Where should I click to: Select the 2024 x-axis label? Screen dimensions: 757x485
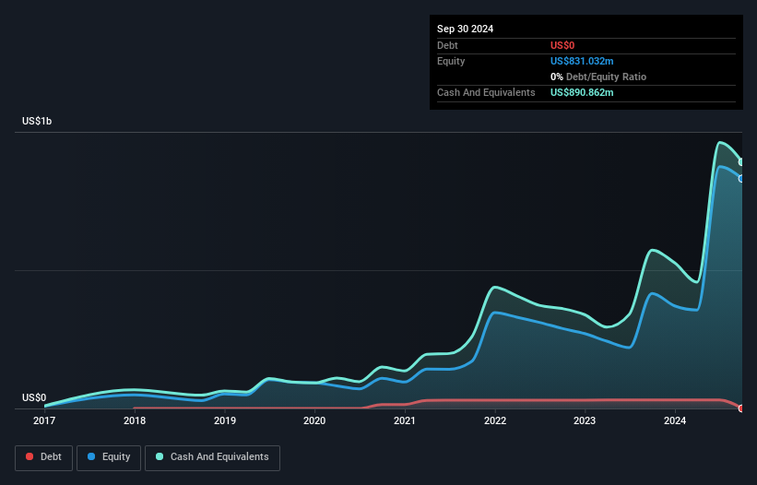(675, 420)
